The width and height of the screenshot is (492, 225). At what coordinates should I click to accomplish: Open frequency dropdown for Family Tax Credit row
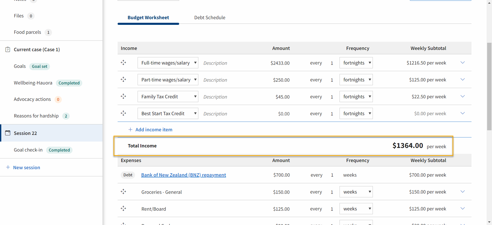click(x=356, y=97)
